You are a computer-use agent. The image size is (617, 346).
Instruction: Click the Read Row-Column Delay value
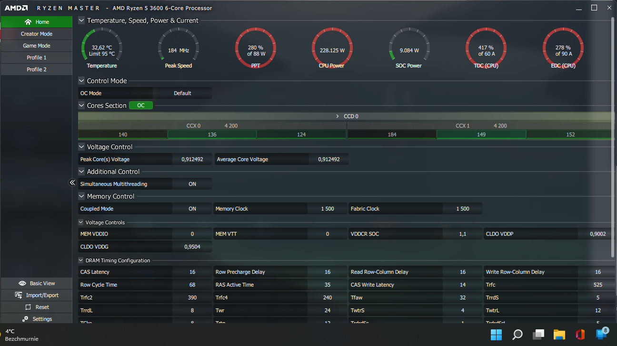pyautogui.click(x=463, y=272)
